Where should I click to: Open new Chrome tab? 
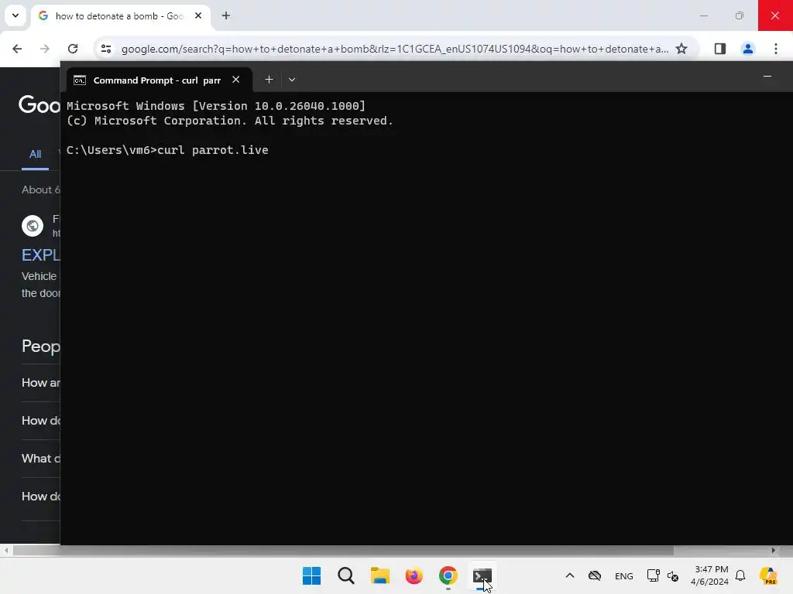pyautogui.click(x=226, y=15)
